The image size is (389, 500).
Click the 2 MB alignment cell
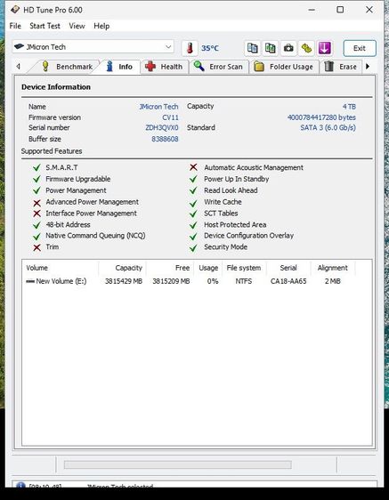pos(333,281)
